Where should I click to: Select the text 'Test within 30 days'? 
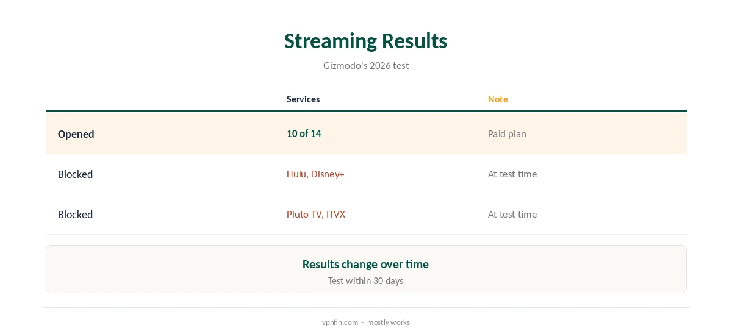365,281
